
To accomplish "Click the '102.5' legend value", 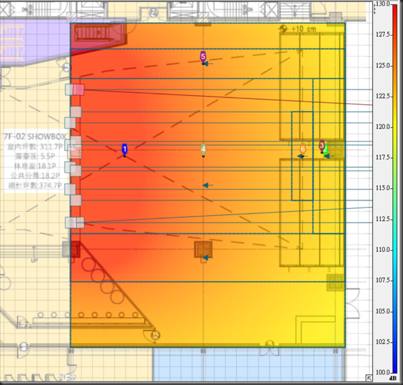I will 383,342.
